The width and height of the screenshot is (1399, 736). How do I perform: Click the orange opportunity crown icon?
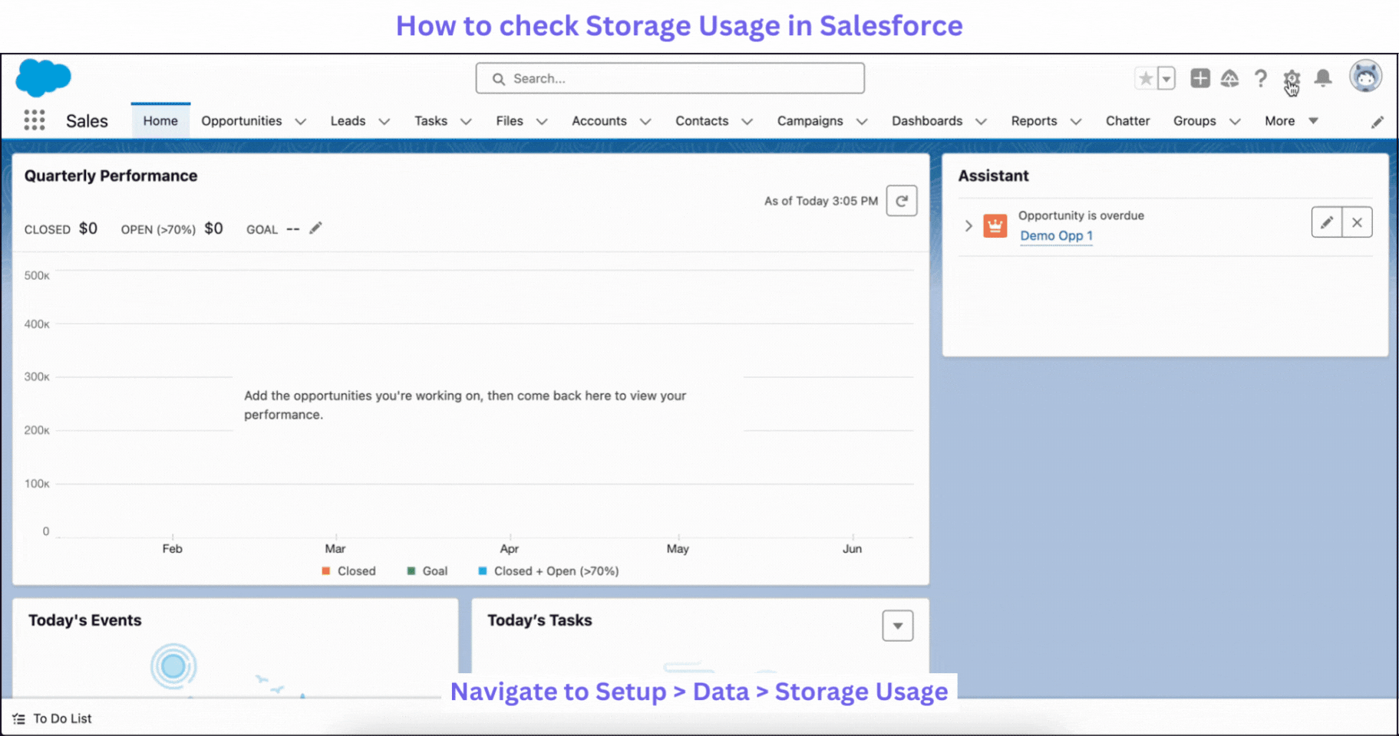pyautogui.click(x=995, y=225)
